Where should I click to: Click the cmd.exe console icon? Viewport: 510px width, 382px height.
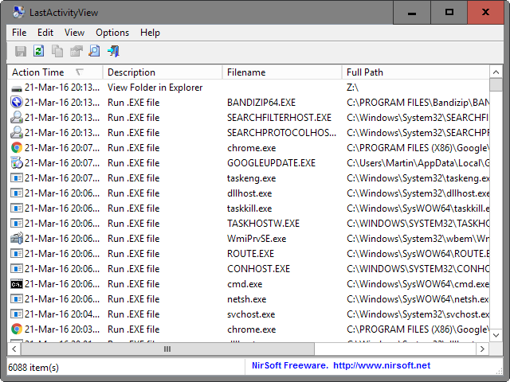pyautogui.click(x=16, y=284)
